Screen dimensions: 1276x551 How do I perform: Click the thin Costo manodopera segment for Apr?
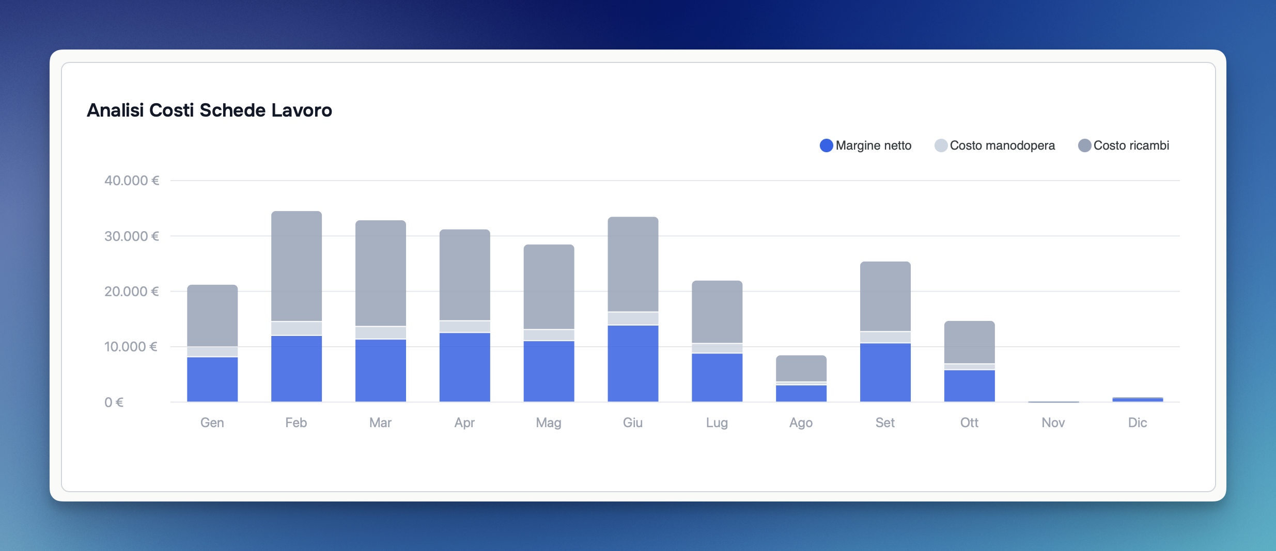click(464, 327)
